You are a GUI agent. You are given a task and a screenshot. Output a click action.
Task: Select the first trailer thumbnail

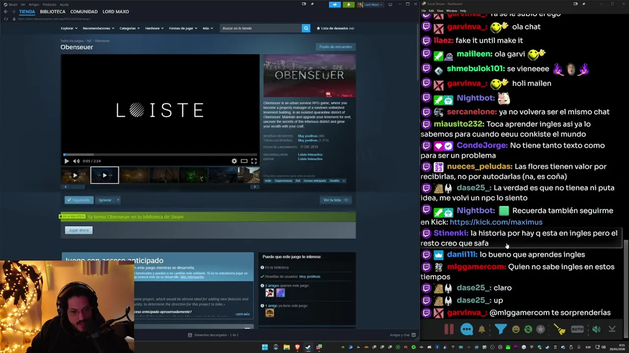[75, 175]
